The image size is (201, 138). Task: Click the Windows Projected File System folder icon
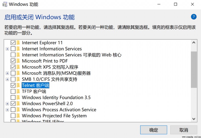(x=18, y=116)
